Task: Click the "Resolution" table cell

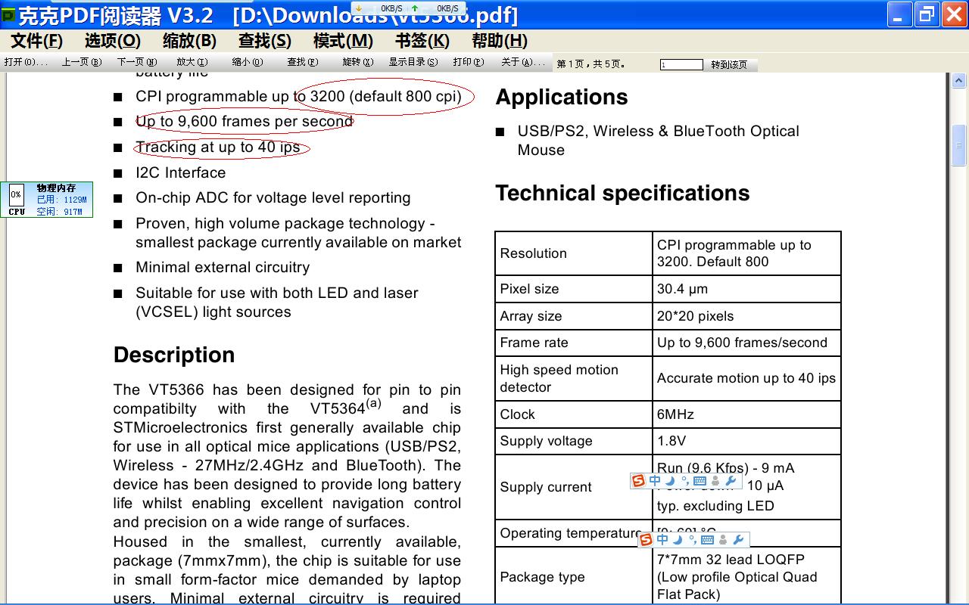Action: pyautogui.click(x=574, y=253)
